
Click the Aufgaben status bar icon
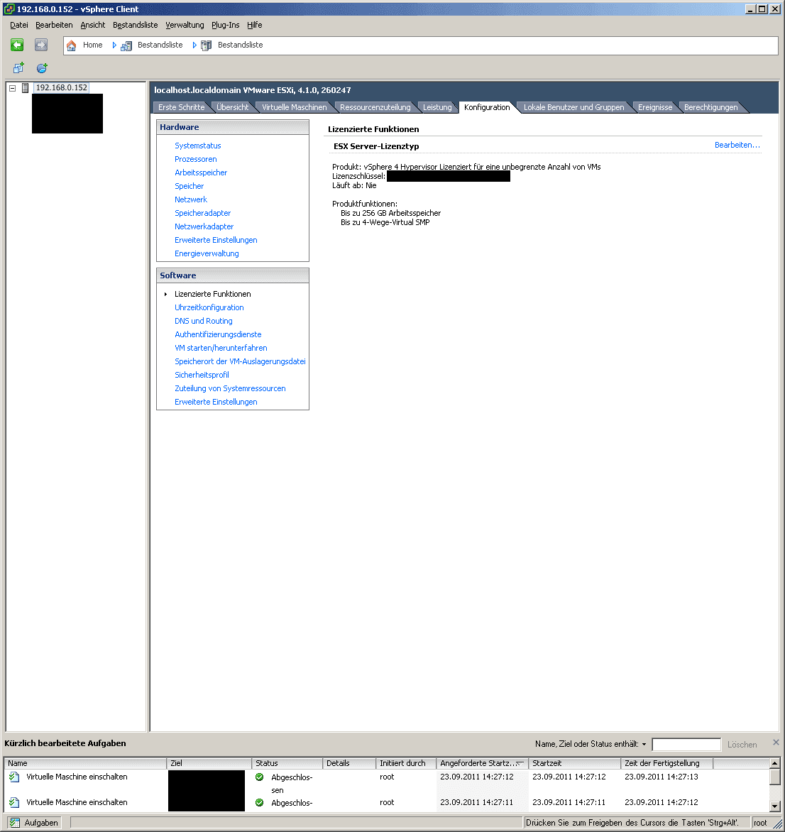15,823
